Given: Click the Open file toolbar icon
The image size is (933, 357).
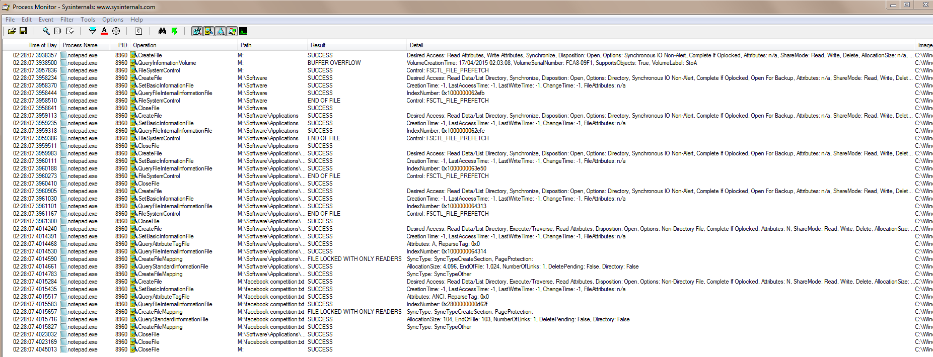Looking at the screenshot, I should [x=12, y=31].
